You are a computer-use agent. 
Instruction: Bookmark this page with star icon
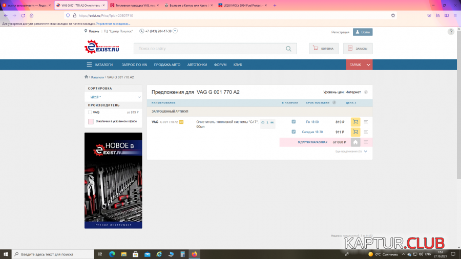(x=393, y=15)
